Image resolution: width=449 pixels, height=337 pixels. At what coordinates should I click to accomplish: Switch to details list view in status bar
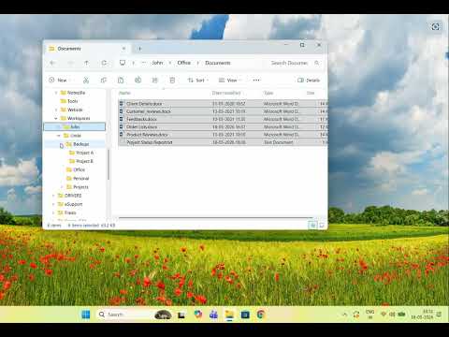[312, 225]
